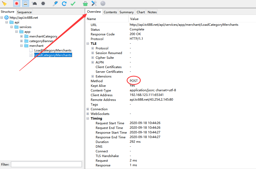
Task: Expand the Connection section
Action: (x=88, y=109)
